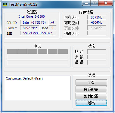Click the 5798Mb page file value
This screenshot has height=113, width=115.
pos(97,28)
